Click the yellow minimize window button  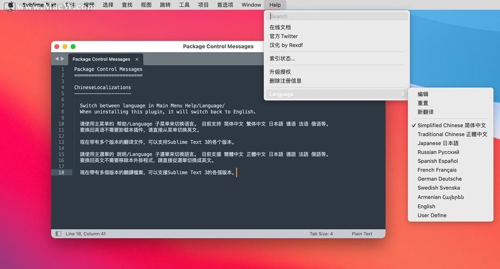point(65,46)
